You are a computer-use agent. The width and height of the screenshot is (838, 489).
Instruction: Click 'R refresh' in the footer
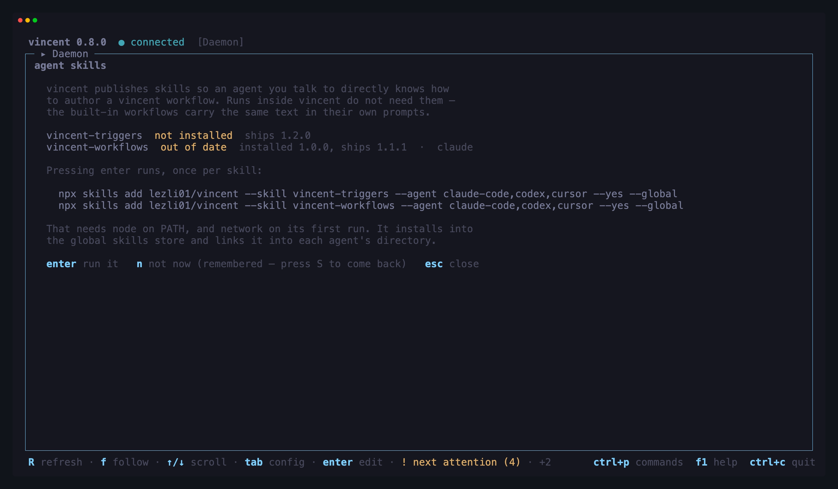(x=55, y=462)
